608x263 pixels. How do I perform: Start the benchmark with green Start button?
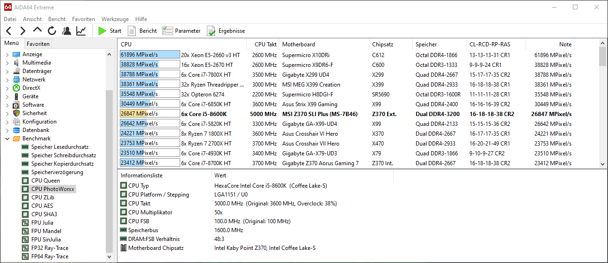point(110,31)
